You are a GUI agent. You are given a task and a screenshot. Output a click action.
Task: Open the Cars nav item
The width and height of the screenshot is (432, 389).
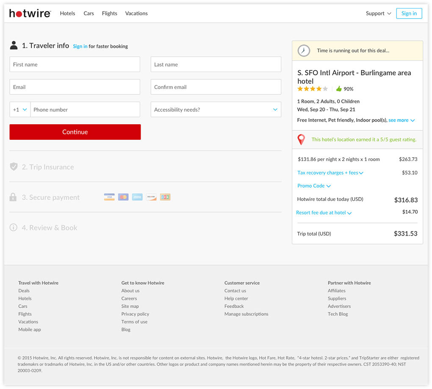click(x=89, y=14)
